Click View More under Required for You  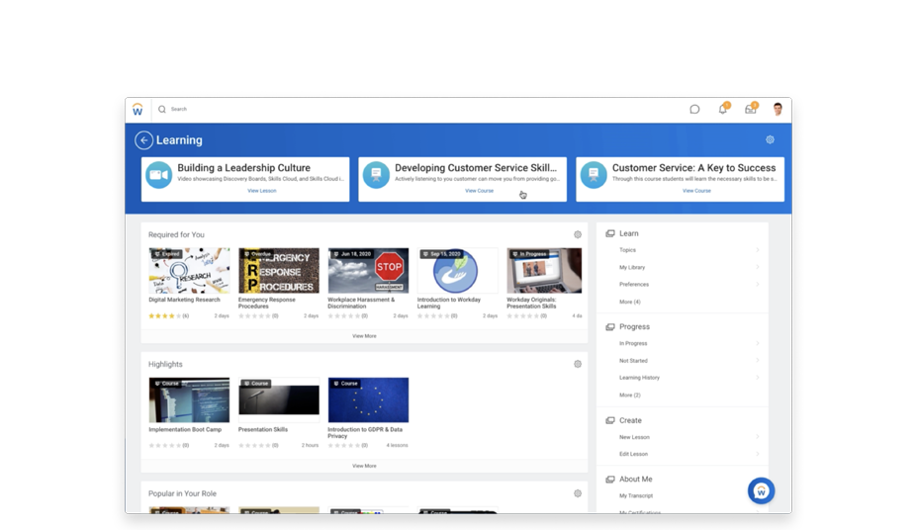364,336
